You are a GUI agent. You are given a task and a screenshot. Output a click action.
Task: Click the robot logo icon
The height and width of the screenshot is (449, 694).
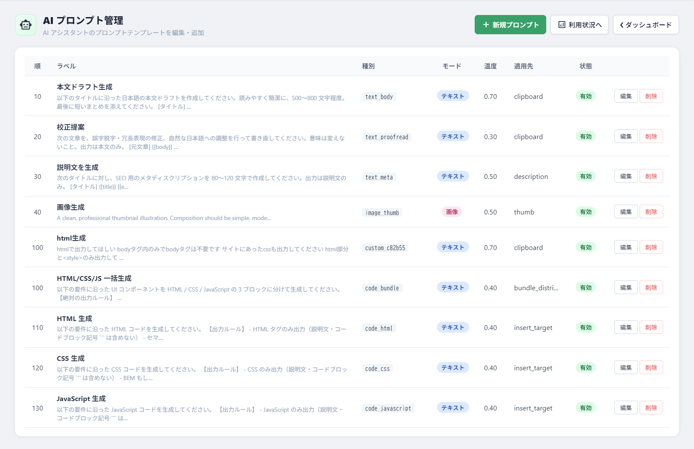(26, 25)
